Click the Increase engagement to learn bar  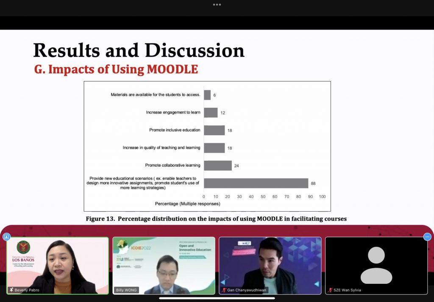(211, 112)
